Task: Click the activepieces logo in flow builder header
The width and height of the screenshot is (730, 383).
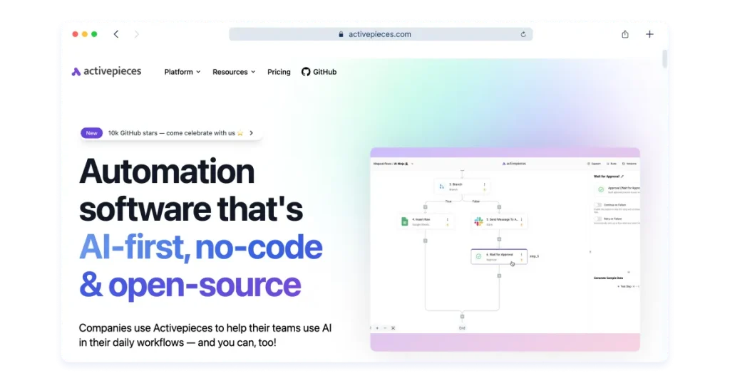Action: [514, 164]
